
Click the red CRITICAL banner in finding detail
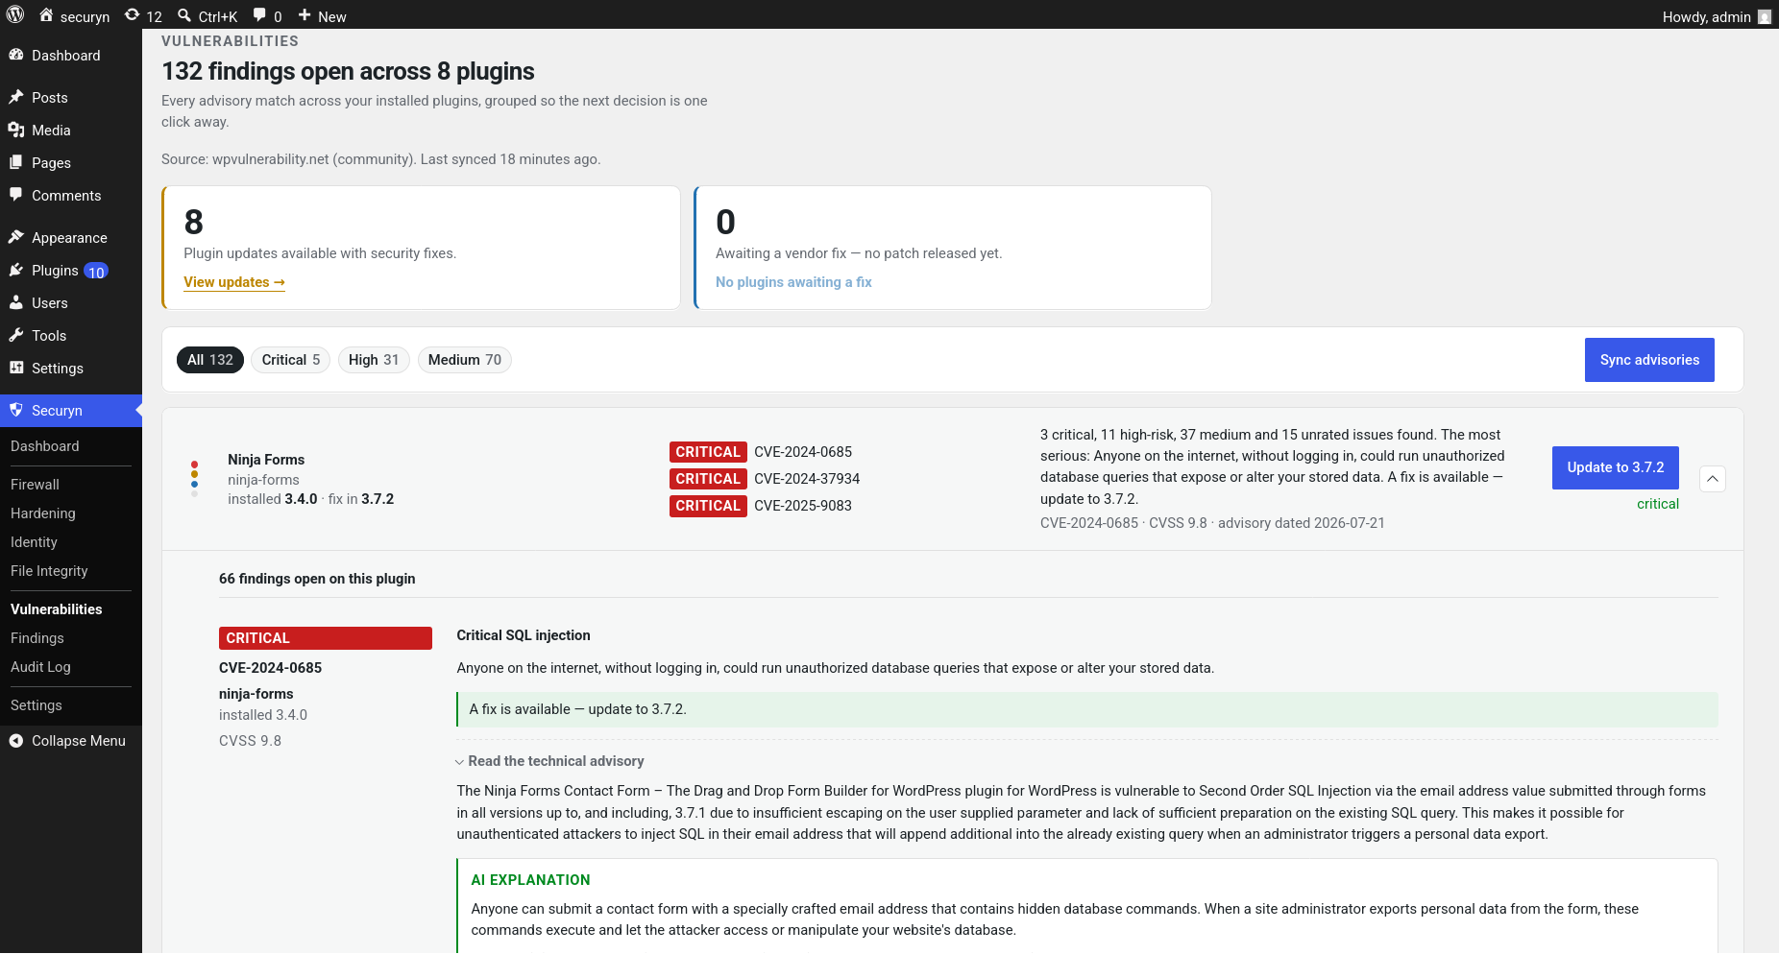[x=326, y=638]
